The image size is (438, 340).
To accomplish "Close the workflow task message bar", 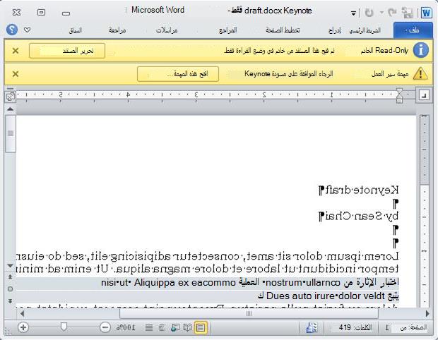I will tap(16, 74).
